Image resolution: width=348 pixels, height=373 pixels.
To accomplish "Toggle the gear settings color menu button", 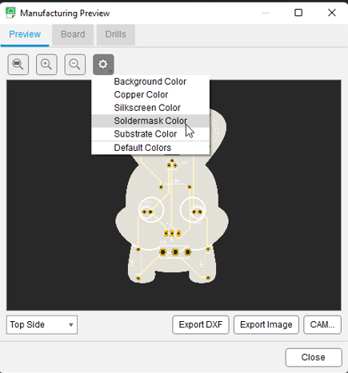I will tap(103, 65).
